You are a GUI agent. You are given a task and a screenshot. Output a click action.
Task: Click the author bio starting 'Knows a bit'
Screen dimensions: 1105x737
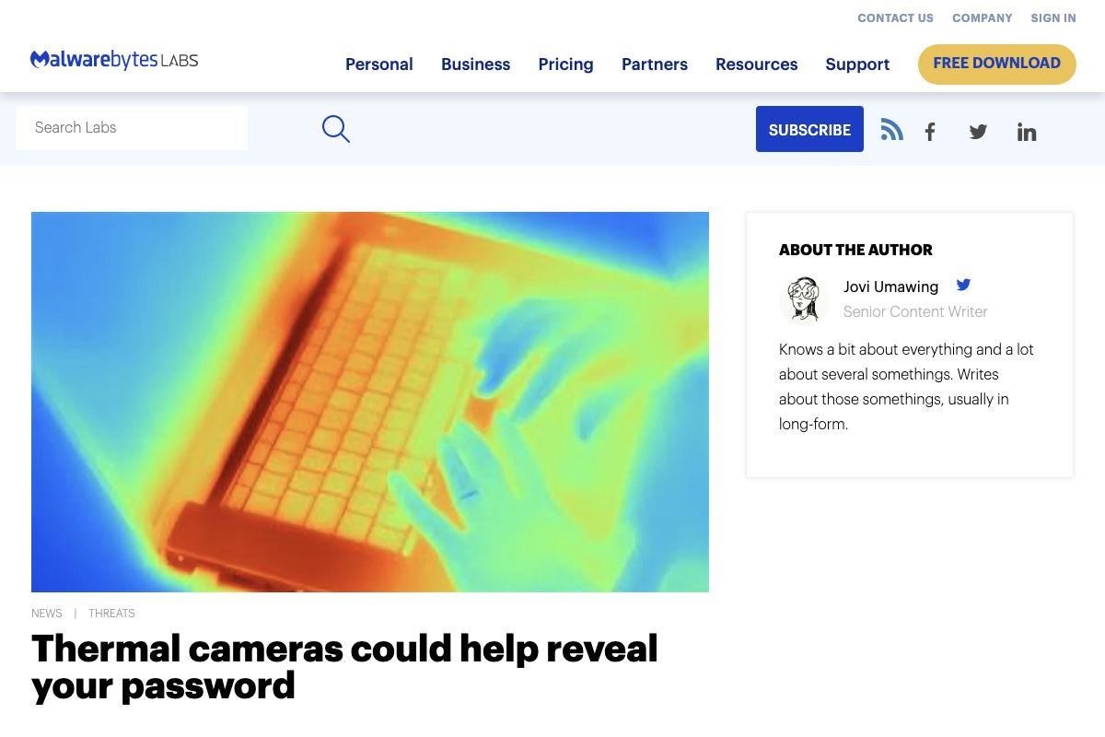(907, 387)
